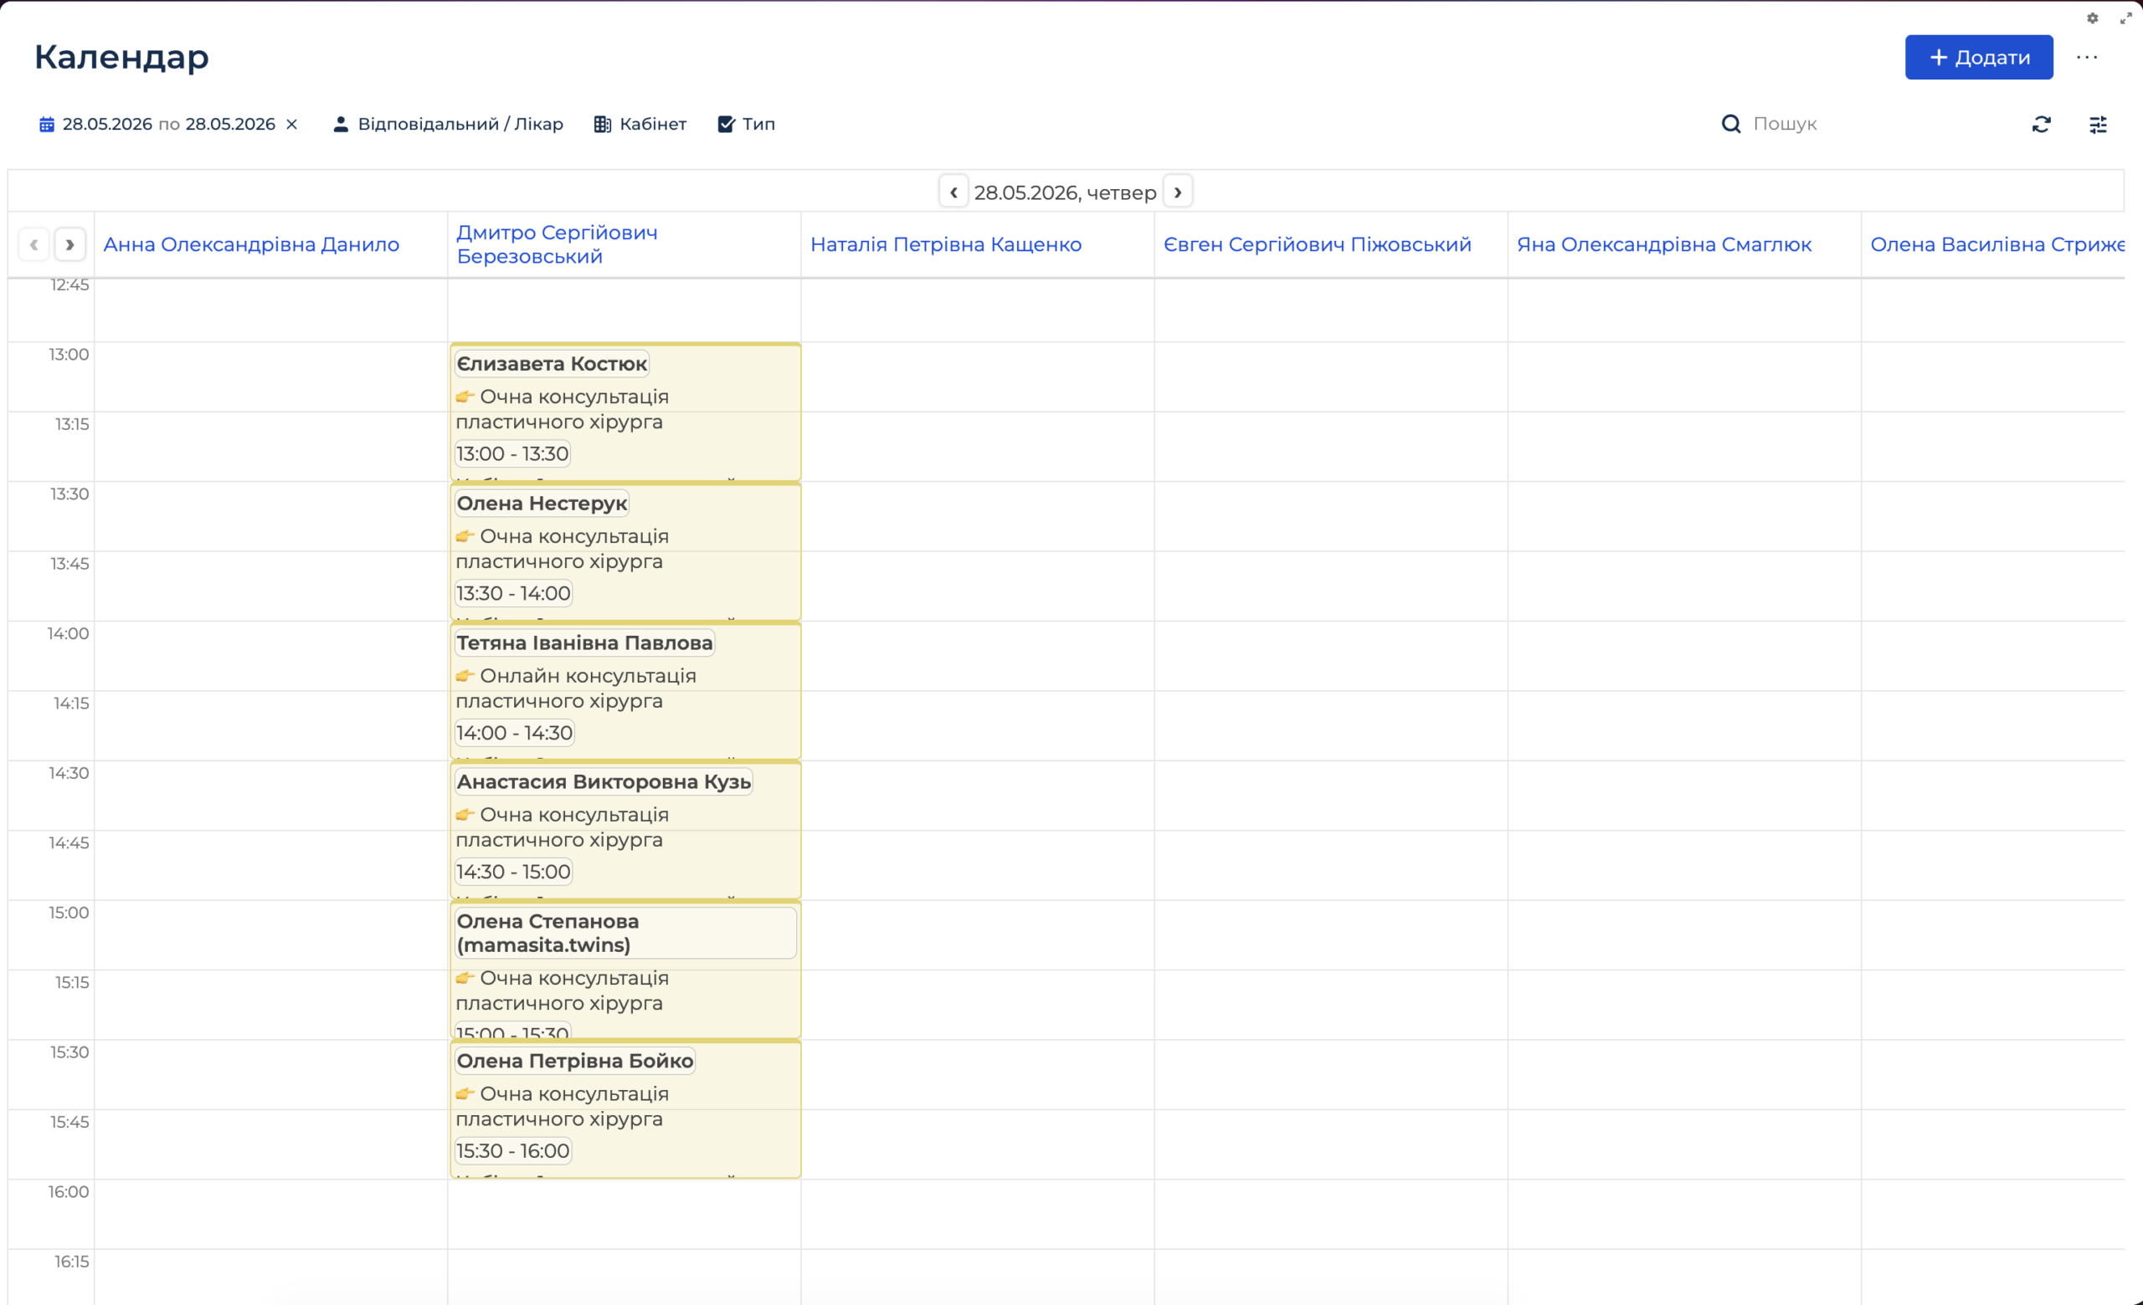2143x1305 pixels.
Task: Open the three-dots more options menu
Action: [2086, 58]
